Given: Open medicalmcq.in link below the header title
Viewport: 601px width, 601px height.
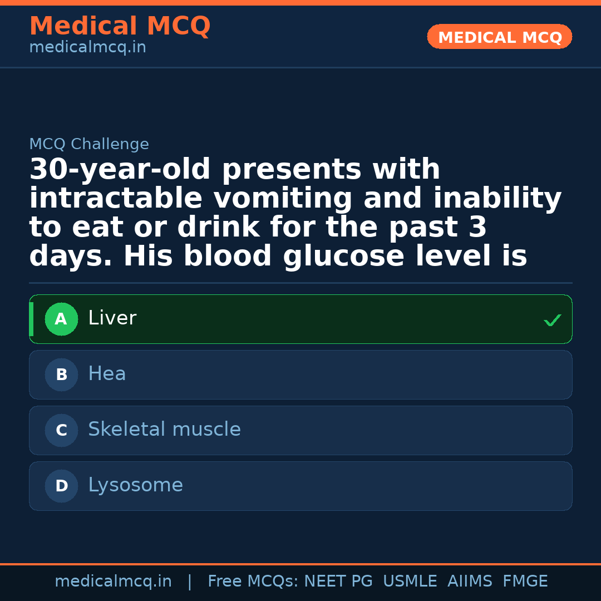Looking at the screenshot, I should (87, 48).
